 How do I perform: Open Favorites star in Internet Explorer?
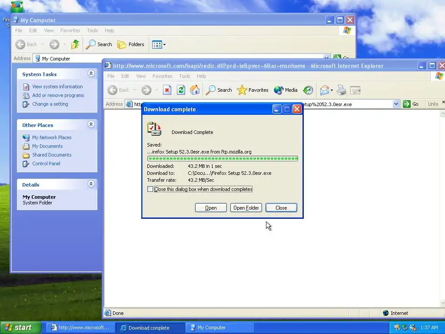(252, 90)
